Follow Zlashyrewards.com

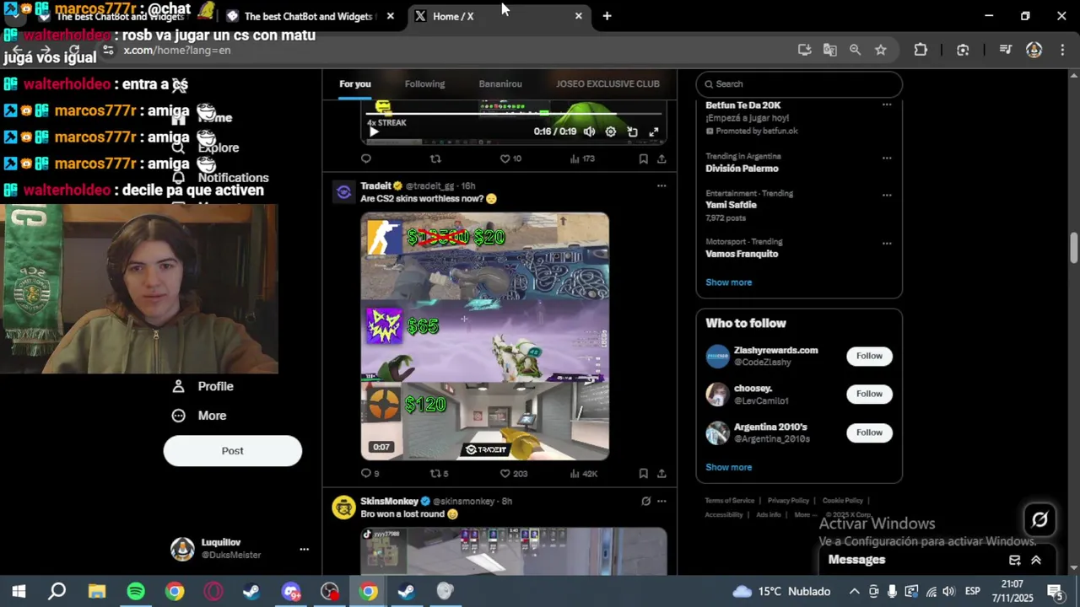point(869,356)
